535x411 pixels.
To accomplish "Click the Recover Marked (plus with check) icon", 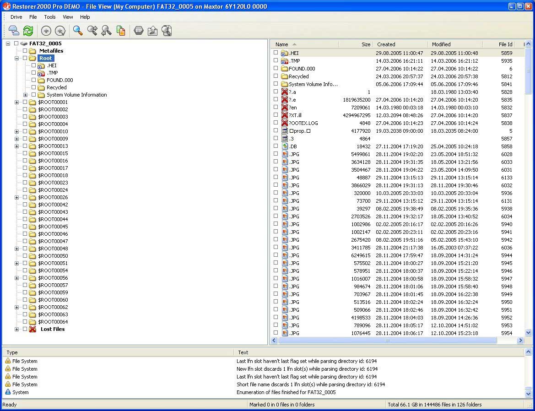I will pyautogui.click(x=60, y=31).
